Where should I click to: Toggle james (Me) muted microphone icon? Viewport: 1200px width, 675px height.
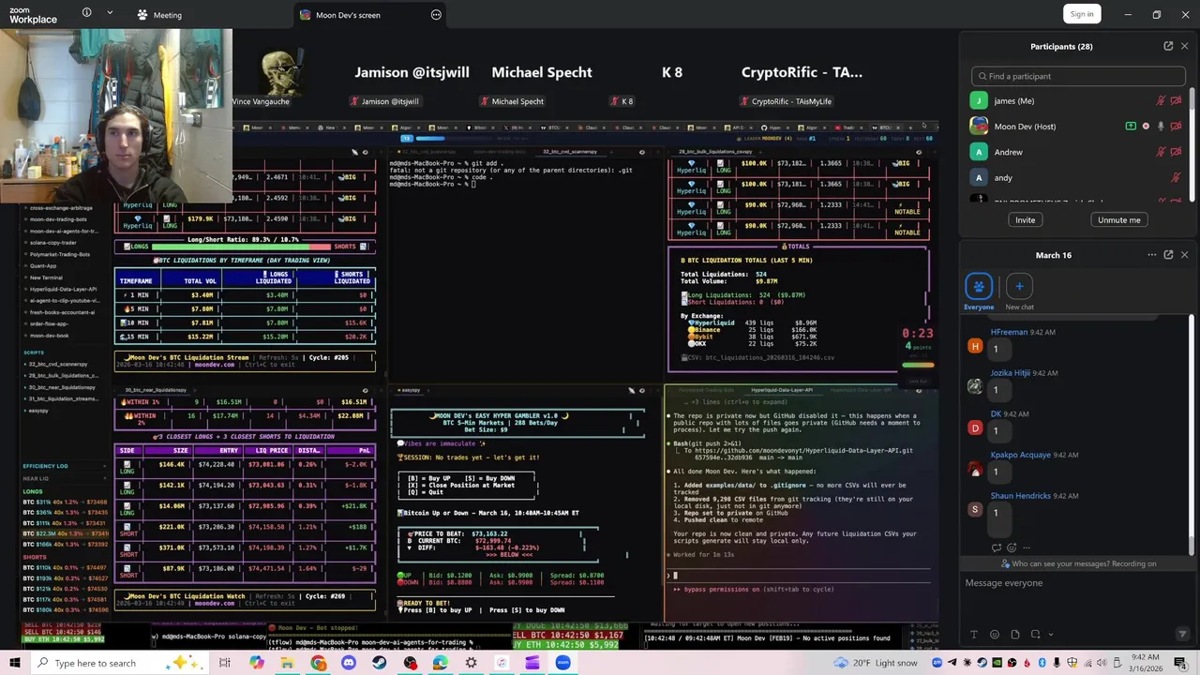pyautogui.click(x=1161, y=100)
